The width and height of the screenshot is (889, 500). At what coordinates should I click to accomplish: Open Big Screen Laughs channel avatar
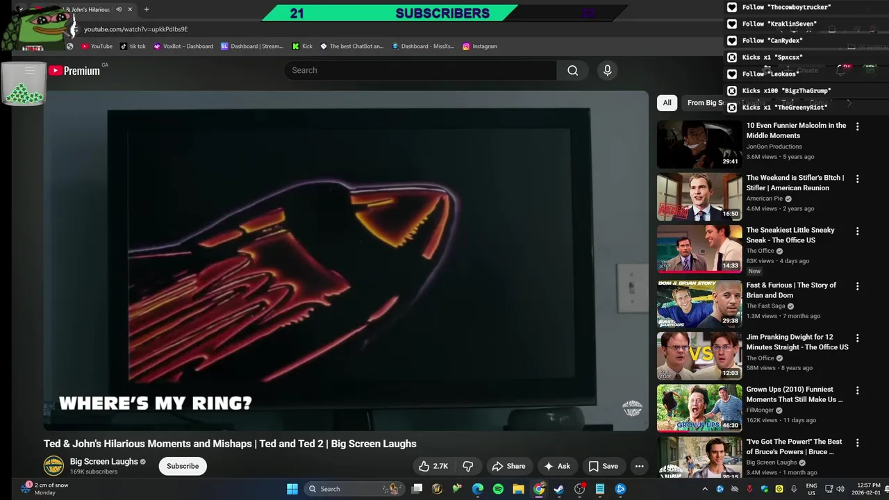click(x=53, y=466)
